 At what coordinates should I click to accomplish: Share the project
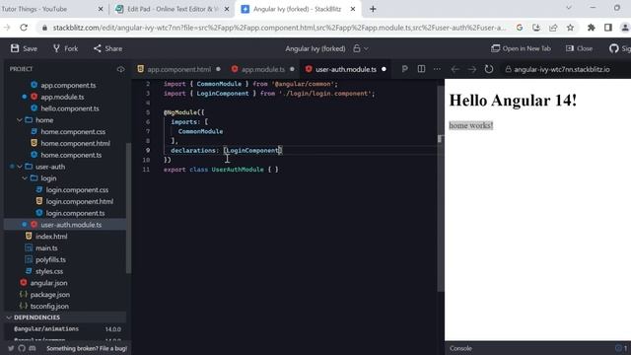click(x=107, y=48)
